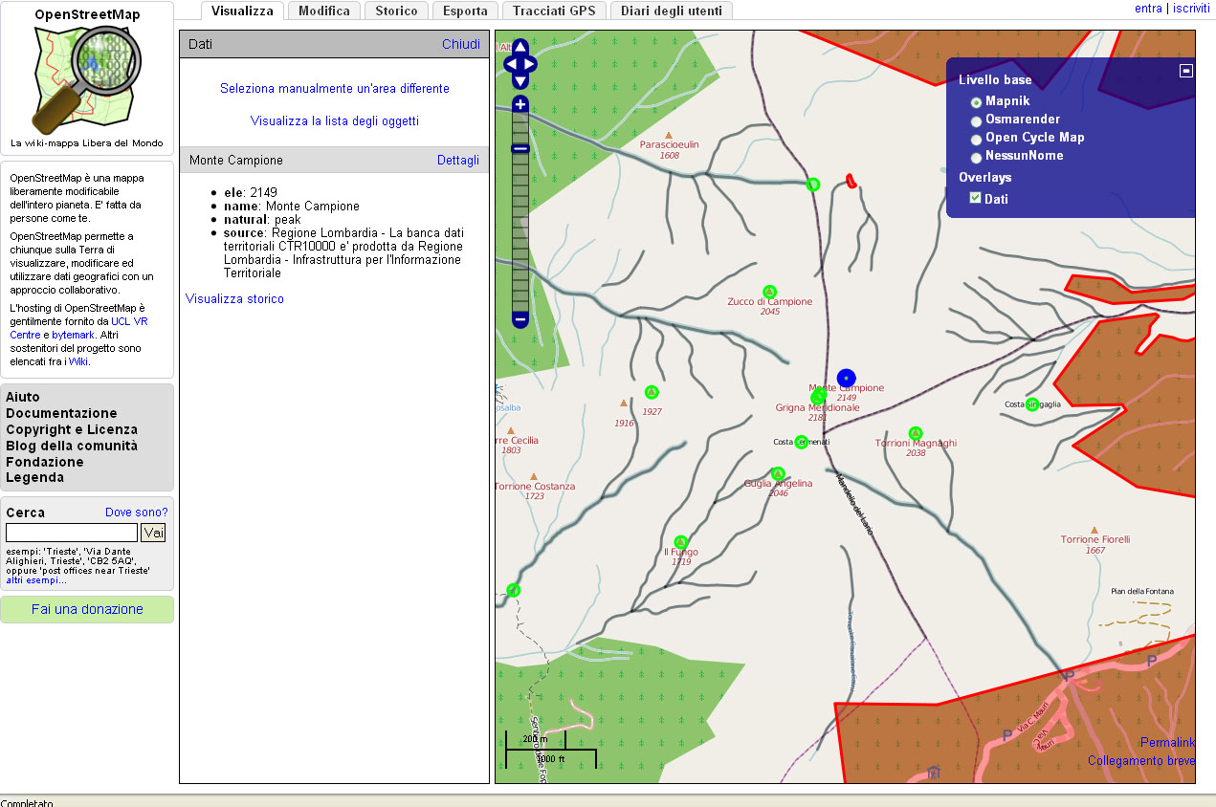Switch to the Modifica tab
The image size is (1216, 807).
point(323,11)
